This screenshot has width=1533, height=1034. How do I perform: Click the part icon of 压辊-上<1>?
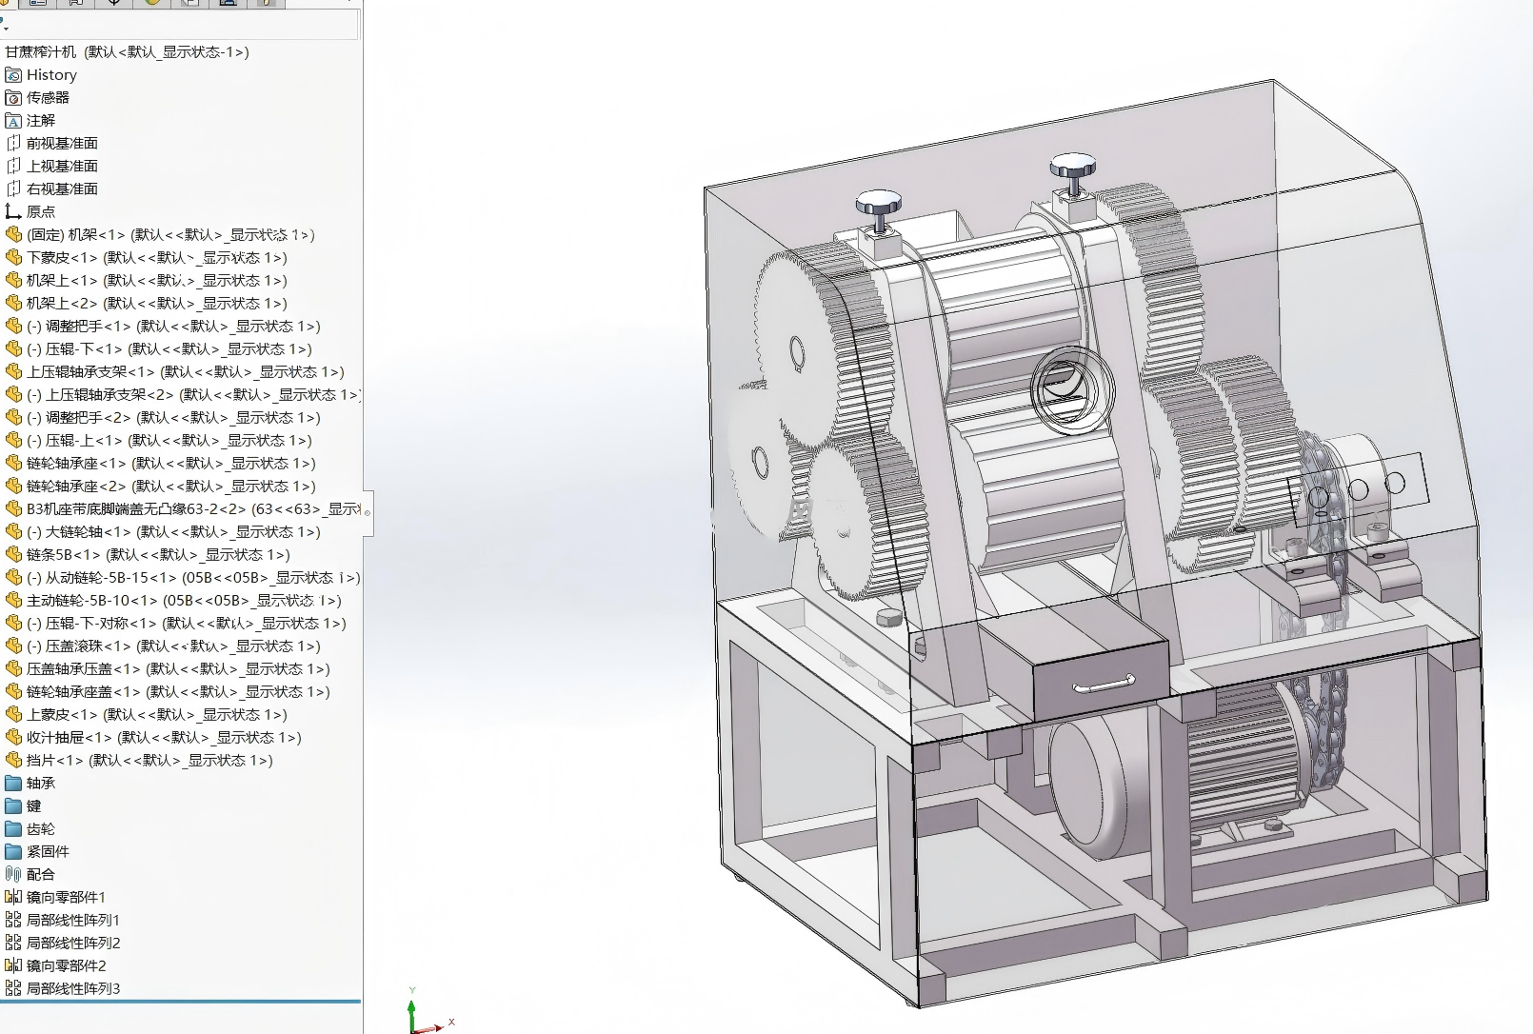click(x=13, y=440)
